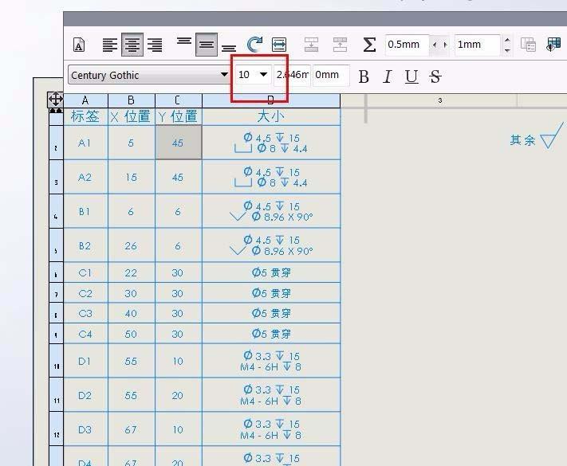The image size is (567, 466).
Task: Select the X 位置 header cell
Action: pos(132,116)
